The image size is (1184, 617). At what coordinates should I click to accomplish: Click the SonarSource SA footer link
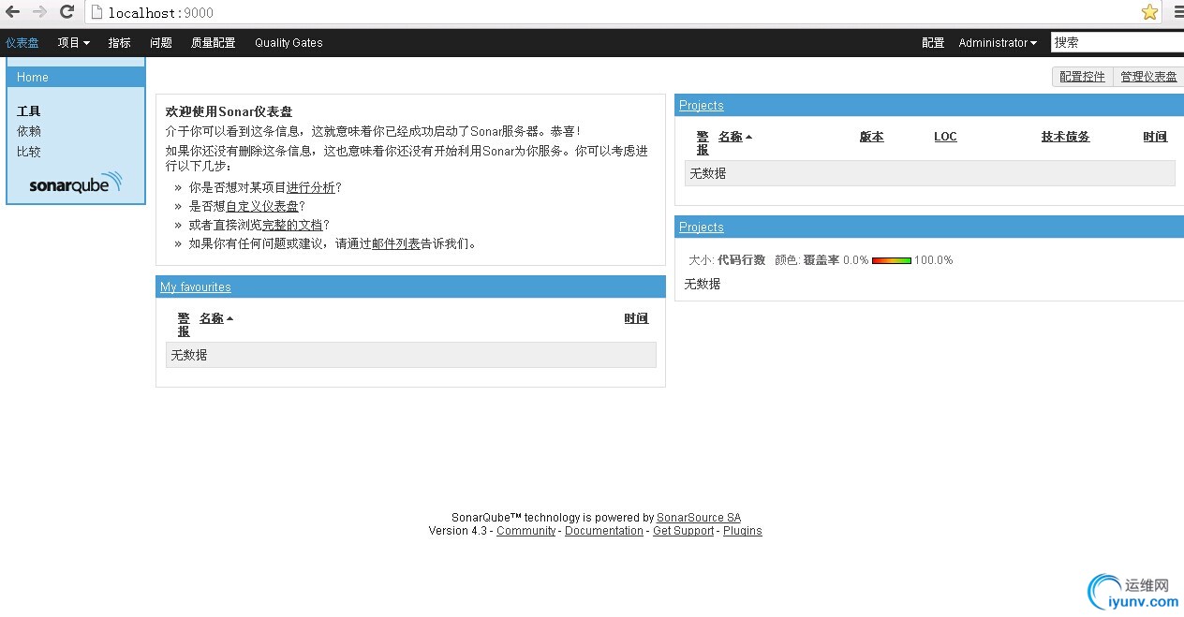(699, 518)
